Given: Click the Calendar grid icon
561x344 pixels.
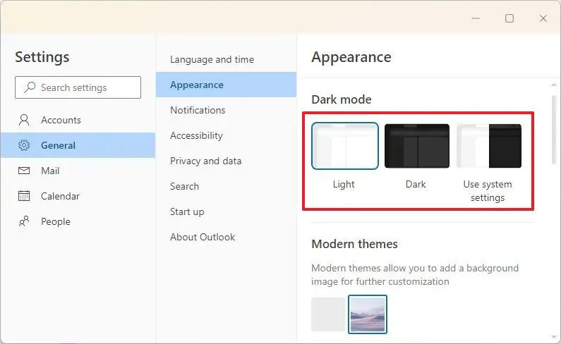Looking at the screenshot, I should coord(25,196).
